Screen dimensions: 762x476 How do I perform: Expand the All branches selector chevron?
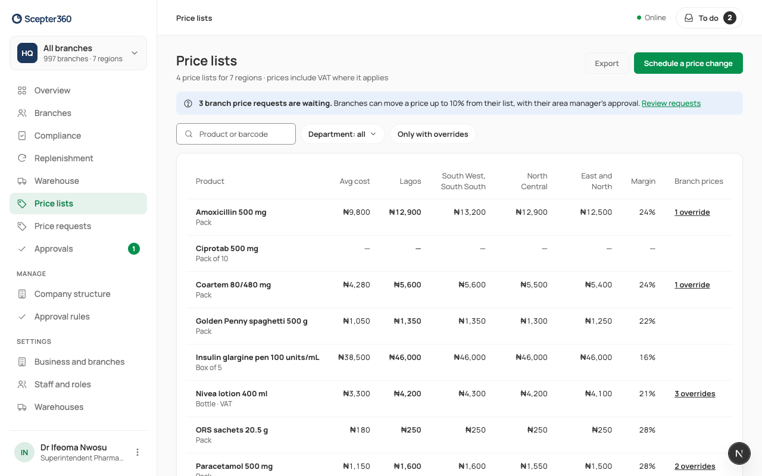(135, 53)
